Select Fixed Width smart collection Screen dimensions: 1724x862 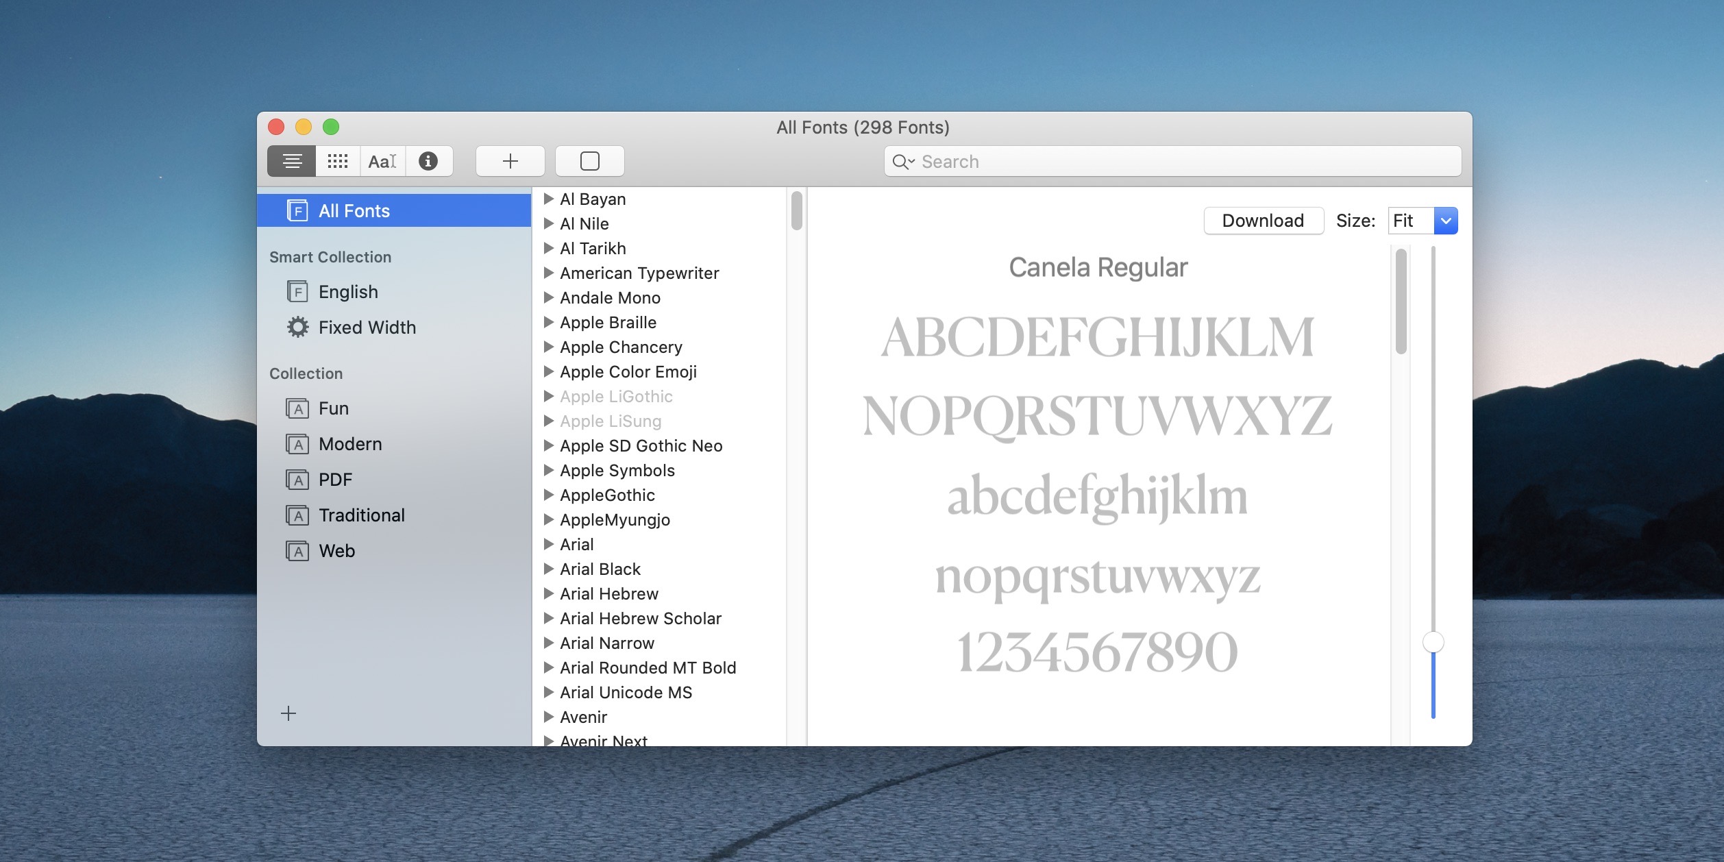366,327
